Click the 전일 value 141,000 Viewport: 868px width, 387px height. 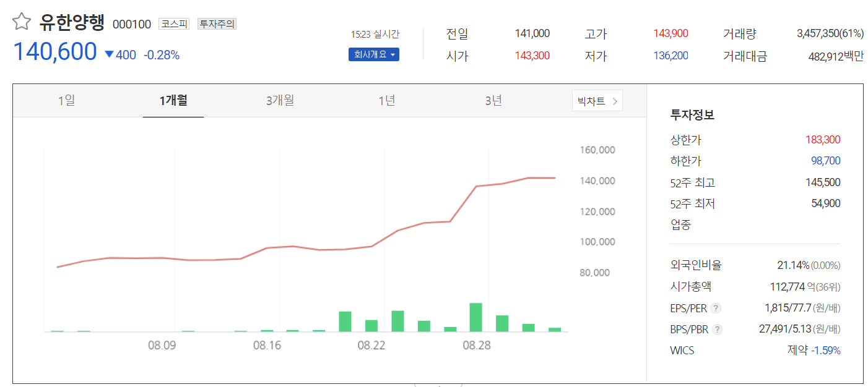click(x=532, y=33)
